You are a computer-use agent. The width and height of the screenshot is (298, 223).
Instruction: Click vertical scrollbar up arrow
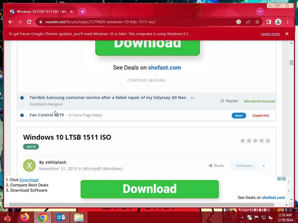(x=291, y=43)
